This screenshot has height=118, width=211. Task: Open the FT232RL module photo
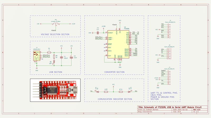55,90
